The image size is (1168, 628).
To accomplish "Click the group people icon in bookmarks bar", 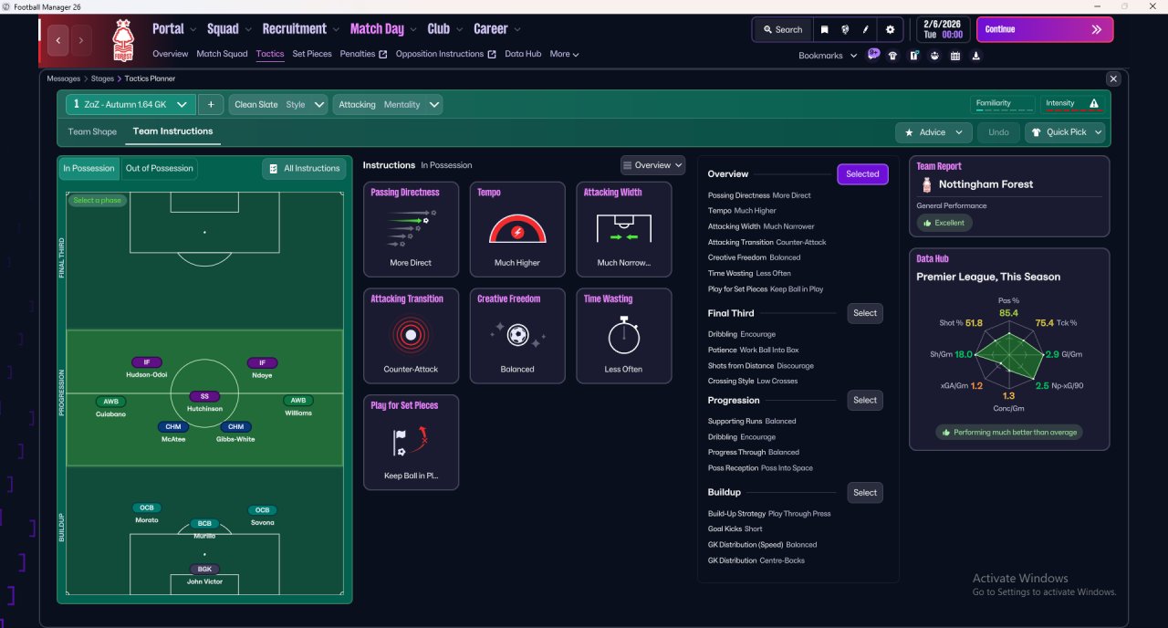I will click(934, 56).
